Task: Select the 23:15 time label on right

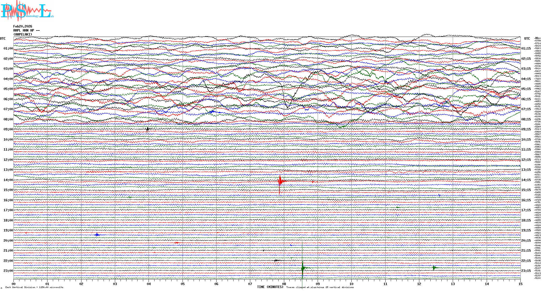Action: click(526, 271)
